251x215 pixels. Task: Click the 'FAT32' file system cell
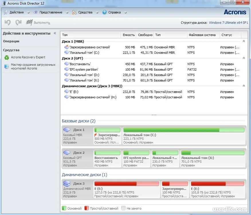(192, 69)
